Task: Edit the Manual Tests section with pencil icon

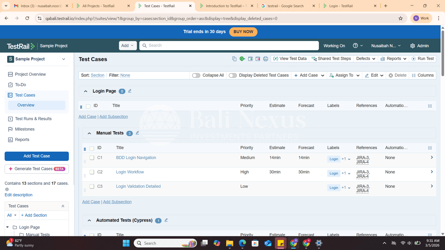Action: point(137,133)
